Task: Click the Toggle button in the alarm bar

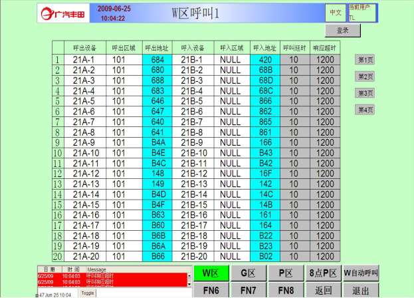Action: pos(88,293)
